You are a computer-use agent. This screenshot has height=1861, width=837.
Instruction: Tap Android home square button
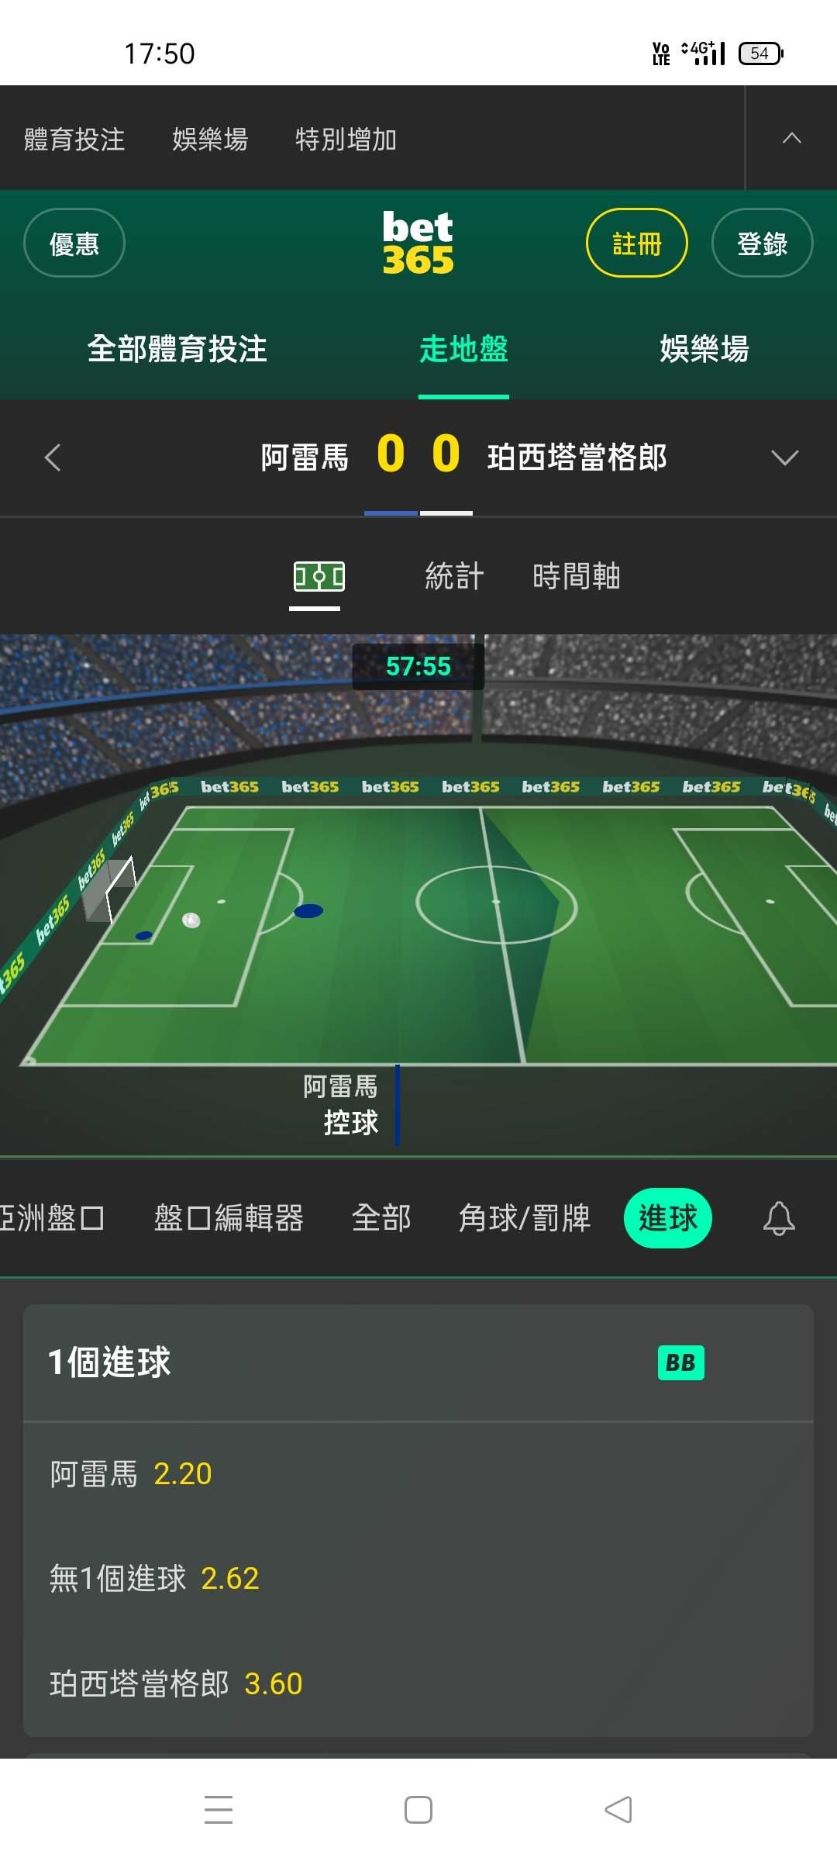click(x=418, y=1810)
